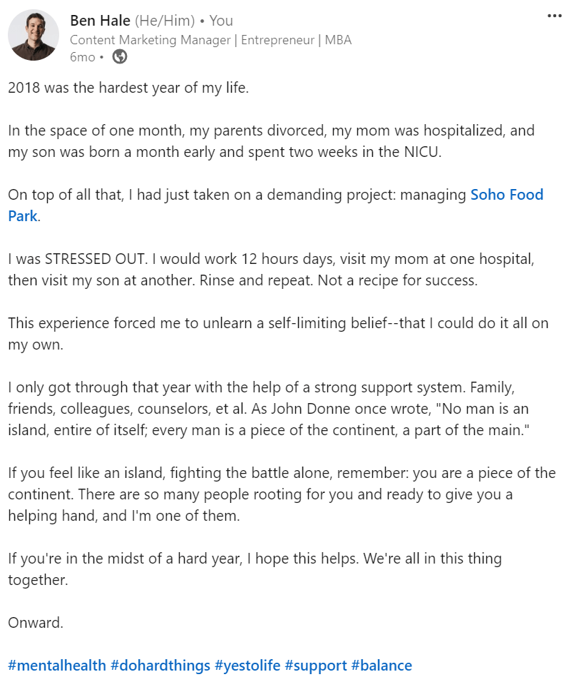
Task: Open the three-dot post options menu
Action: click(554, 16)
